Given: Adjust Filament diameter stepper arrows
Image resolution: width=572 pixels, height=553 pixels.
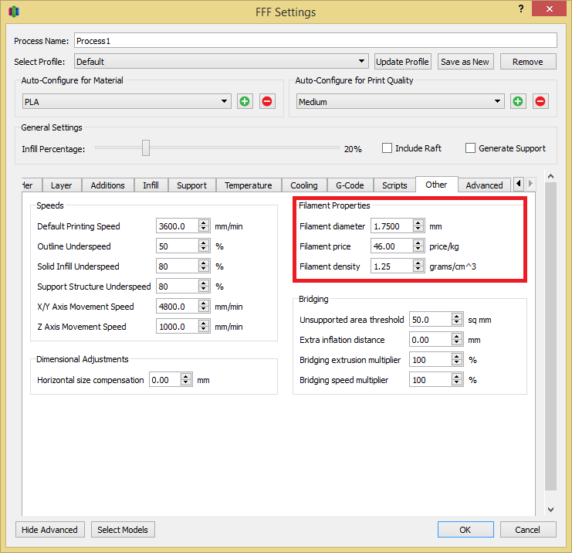Looking at the screenshot, I should click(x=418, y=226).
